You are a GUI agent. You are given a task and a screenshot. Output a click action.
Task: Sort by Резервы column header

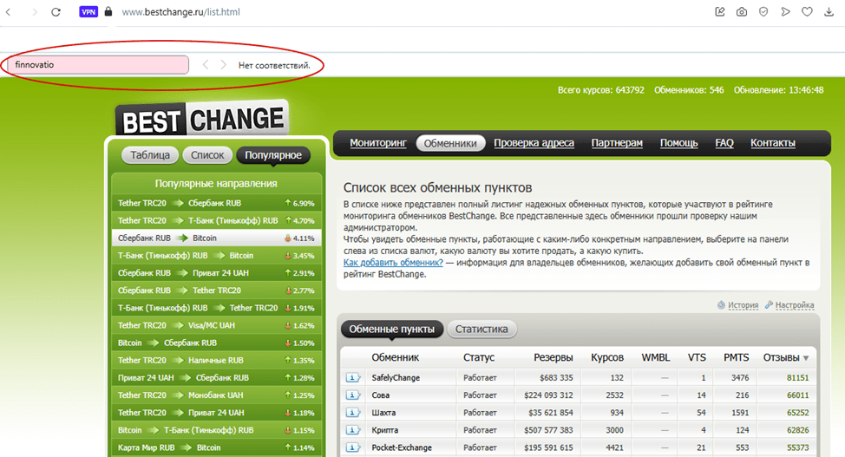click(x=554, y=357)
